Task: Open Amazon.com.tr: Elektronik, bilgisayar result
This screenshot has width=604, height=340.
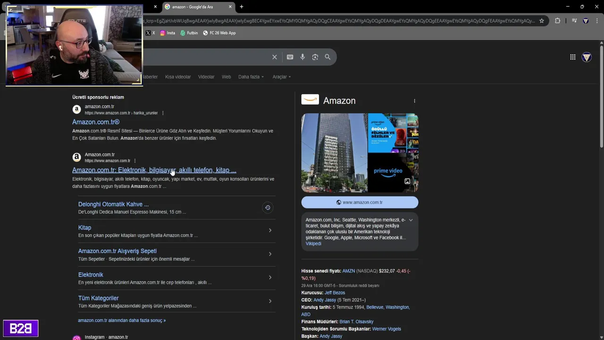Action: point(154,170)
